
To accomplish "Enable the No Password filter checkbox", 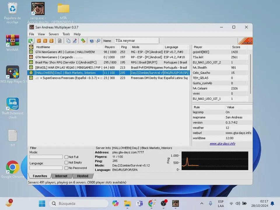I will coord(66,168).
